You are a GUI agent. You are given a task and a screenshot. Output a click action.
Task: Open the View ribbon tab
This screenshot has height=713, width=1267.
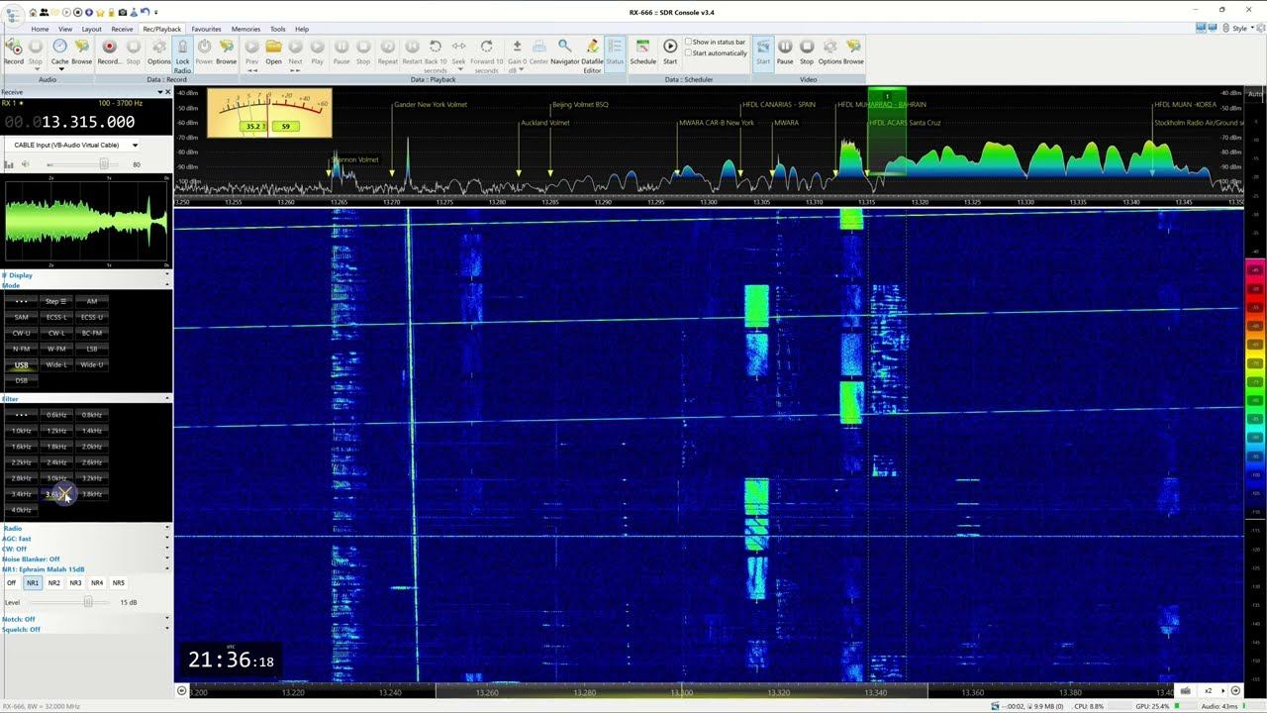(x=65, y=29)
